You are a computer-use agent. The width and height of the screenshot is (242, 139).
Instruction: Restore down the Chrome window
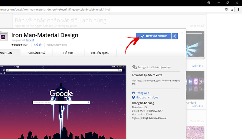pos(228,3)
